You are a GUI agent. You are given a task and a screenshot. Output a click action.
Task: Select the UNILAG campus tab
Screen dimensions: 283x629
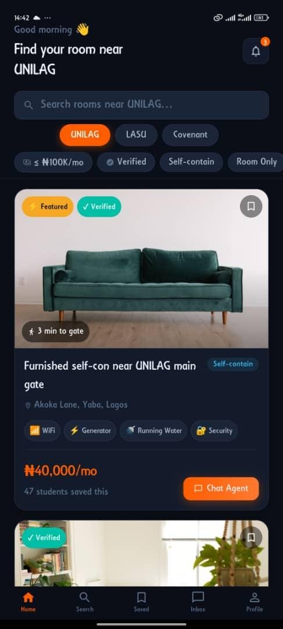[x=85, y=135]
